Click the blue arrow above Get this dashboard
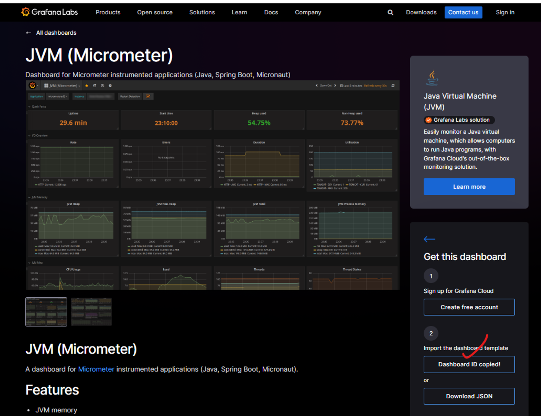 pos(429,239)
